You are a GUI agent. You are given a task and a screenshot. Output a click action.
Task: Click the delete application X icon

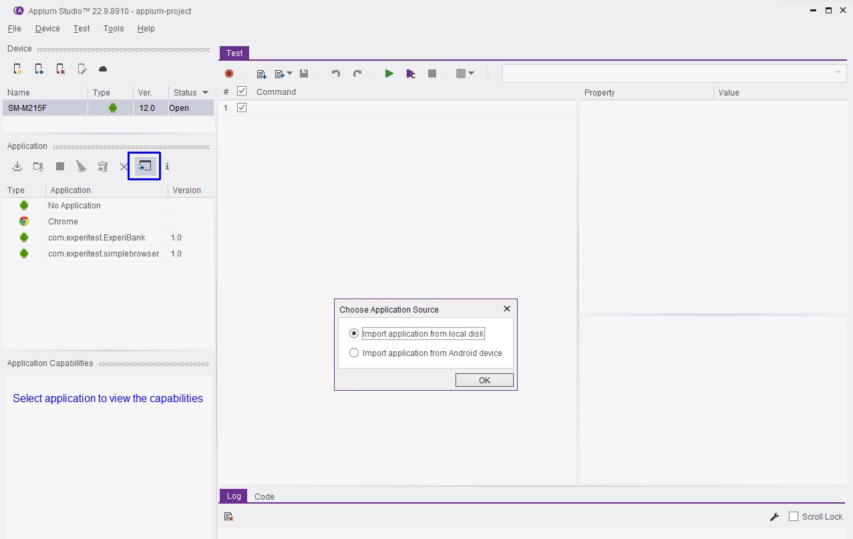[x=124, y=166]
